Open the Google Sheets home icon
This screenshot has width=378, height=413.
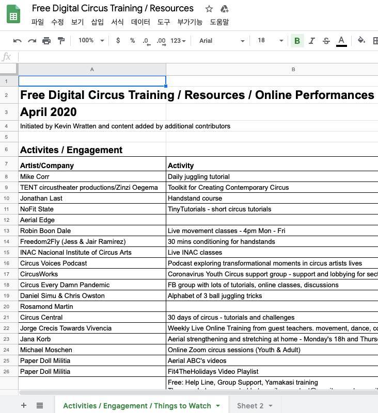(x=13, y=14)
